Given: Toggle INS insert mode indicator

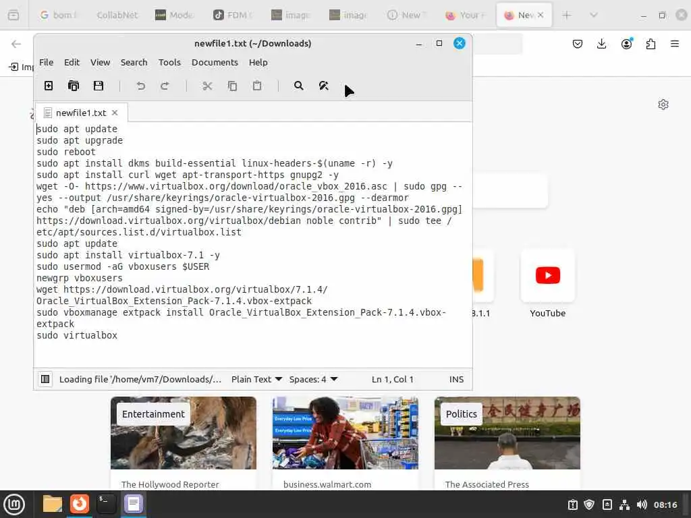Looking at the screenshot, I should click(456, 379).
